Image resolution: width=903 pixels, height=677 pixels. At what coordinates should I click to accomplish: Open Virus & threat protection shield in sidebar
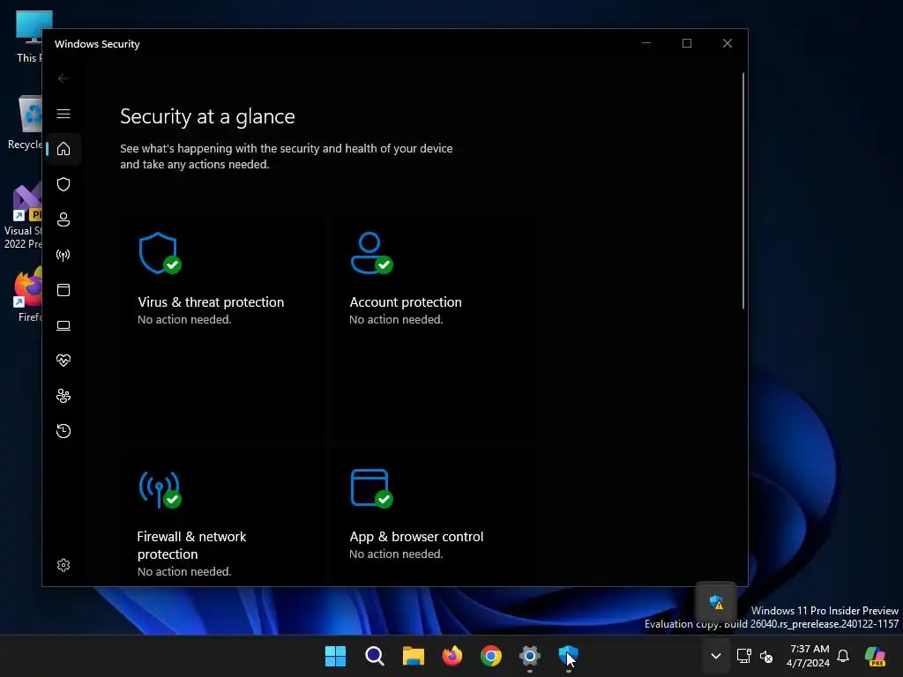63,184
